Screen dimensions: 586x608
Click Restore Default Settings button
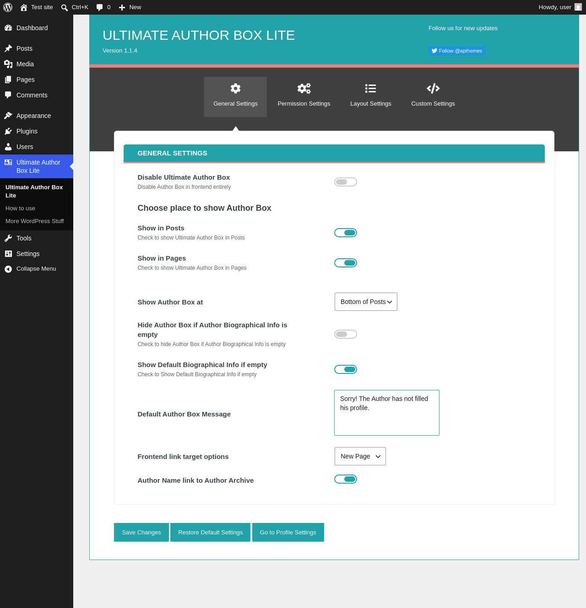[211, 533]
